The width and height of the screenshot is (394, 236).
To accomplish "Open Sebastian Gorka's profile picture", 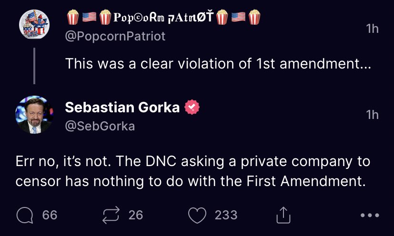I will [34, 115].
